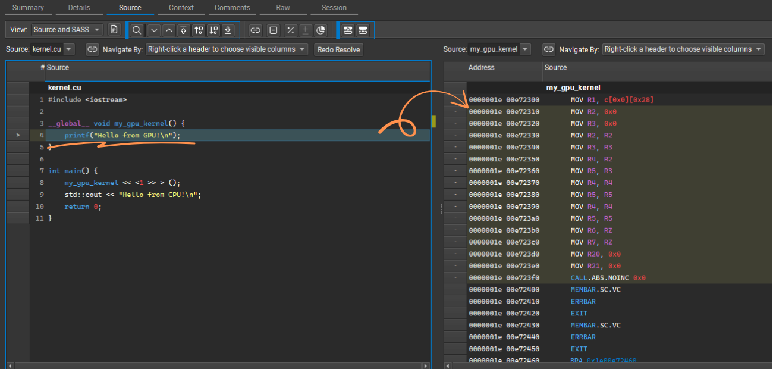Open the Context tab
Viewport: 773px width, 369px height.
pyautogui.click(x=181, y=8)
